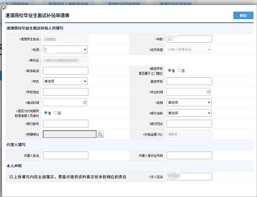Open the 类别 dropdown list
The image size is (257, 197).
tap(189, 102)
